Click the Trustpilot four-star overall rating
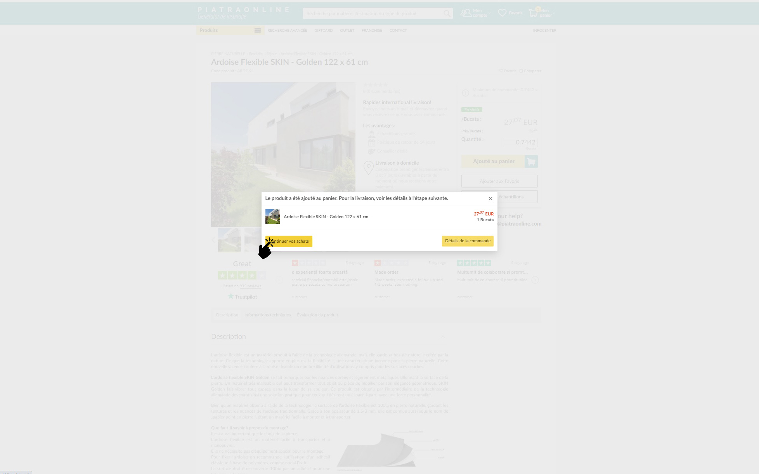This screenshot has width=759, height=474. (242, 276)
